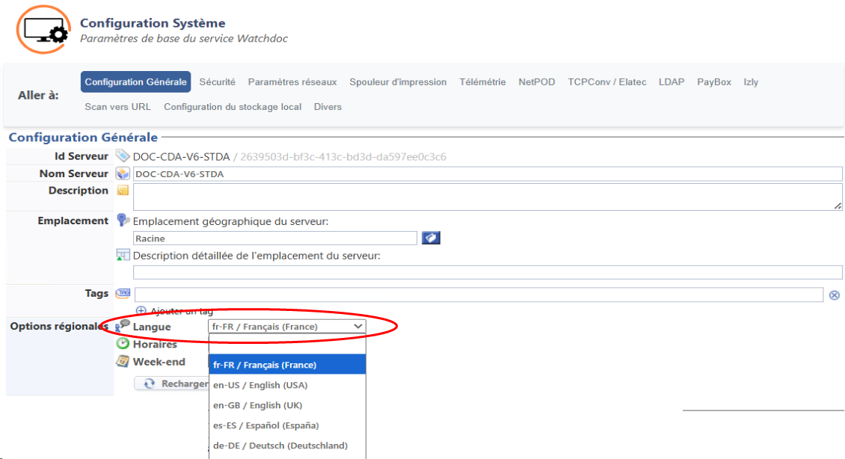Click the clock icon beside Horaires
Image resolution: width=845 pixels, height=459 pixels.
click(x=123, y=344)
